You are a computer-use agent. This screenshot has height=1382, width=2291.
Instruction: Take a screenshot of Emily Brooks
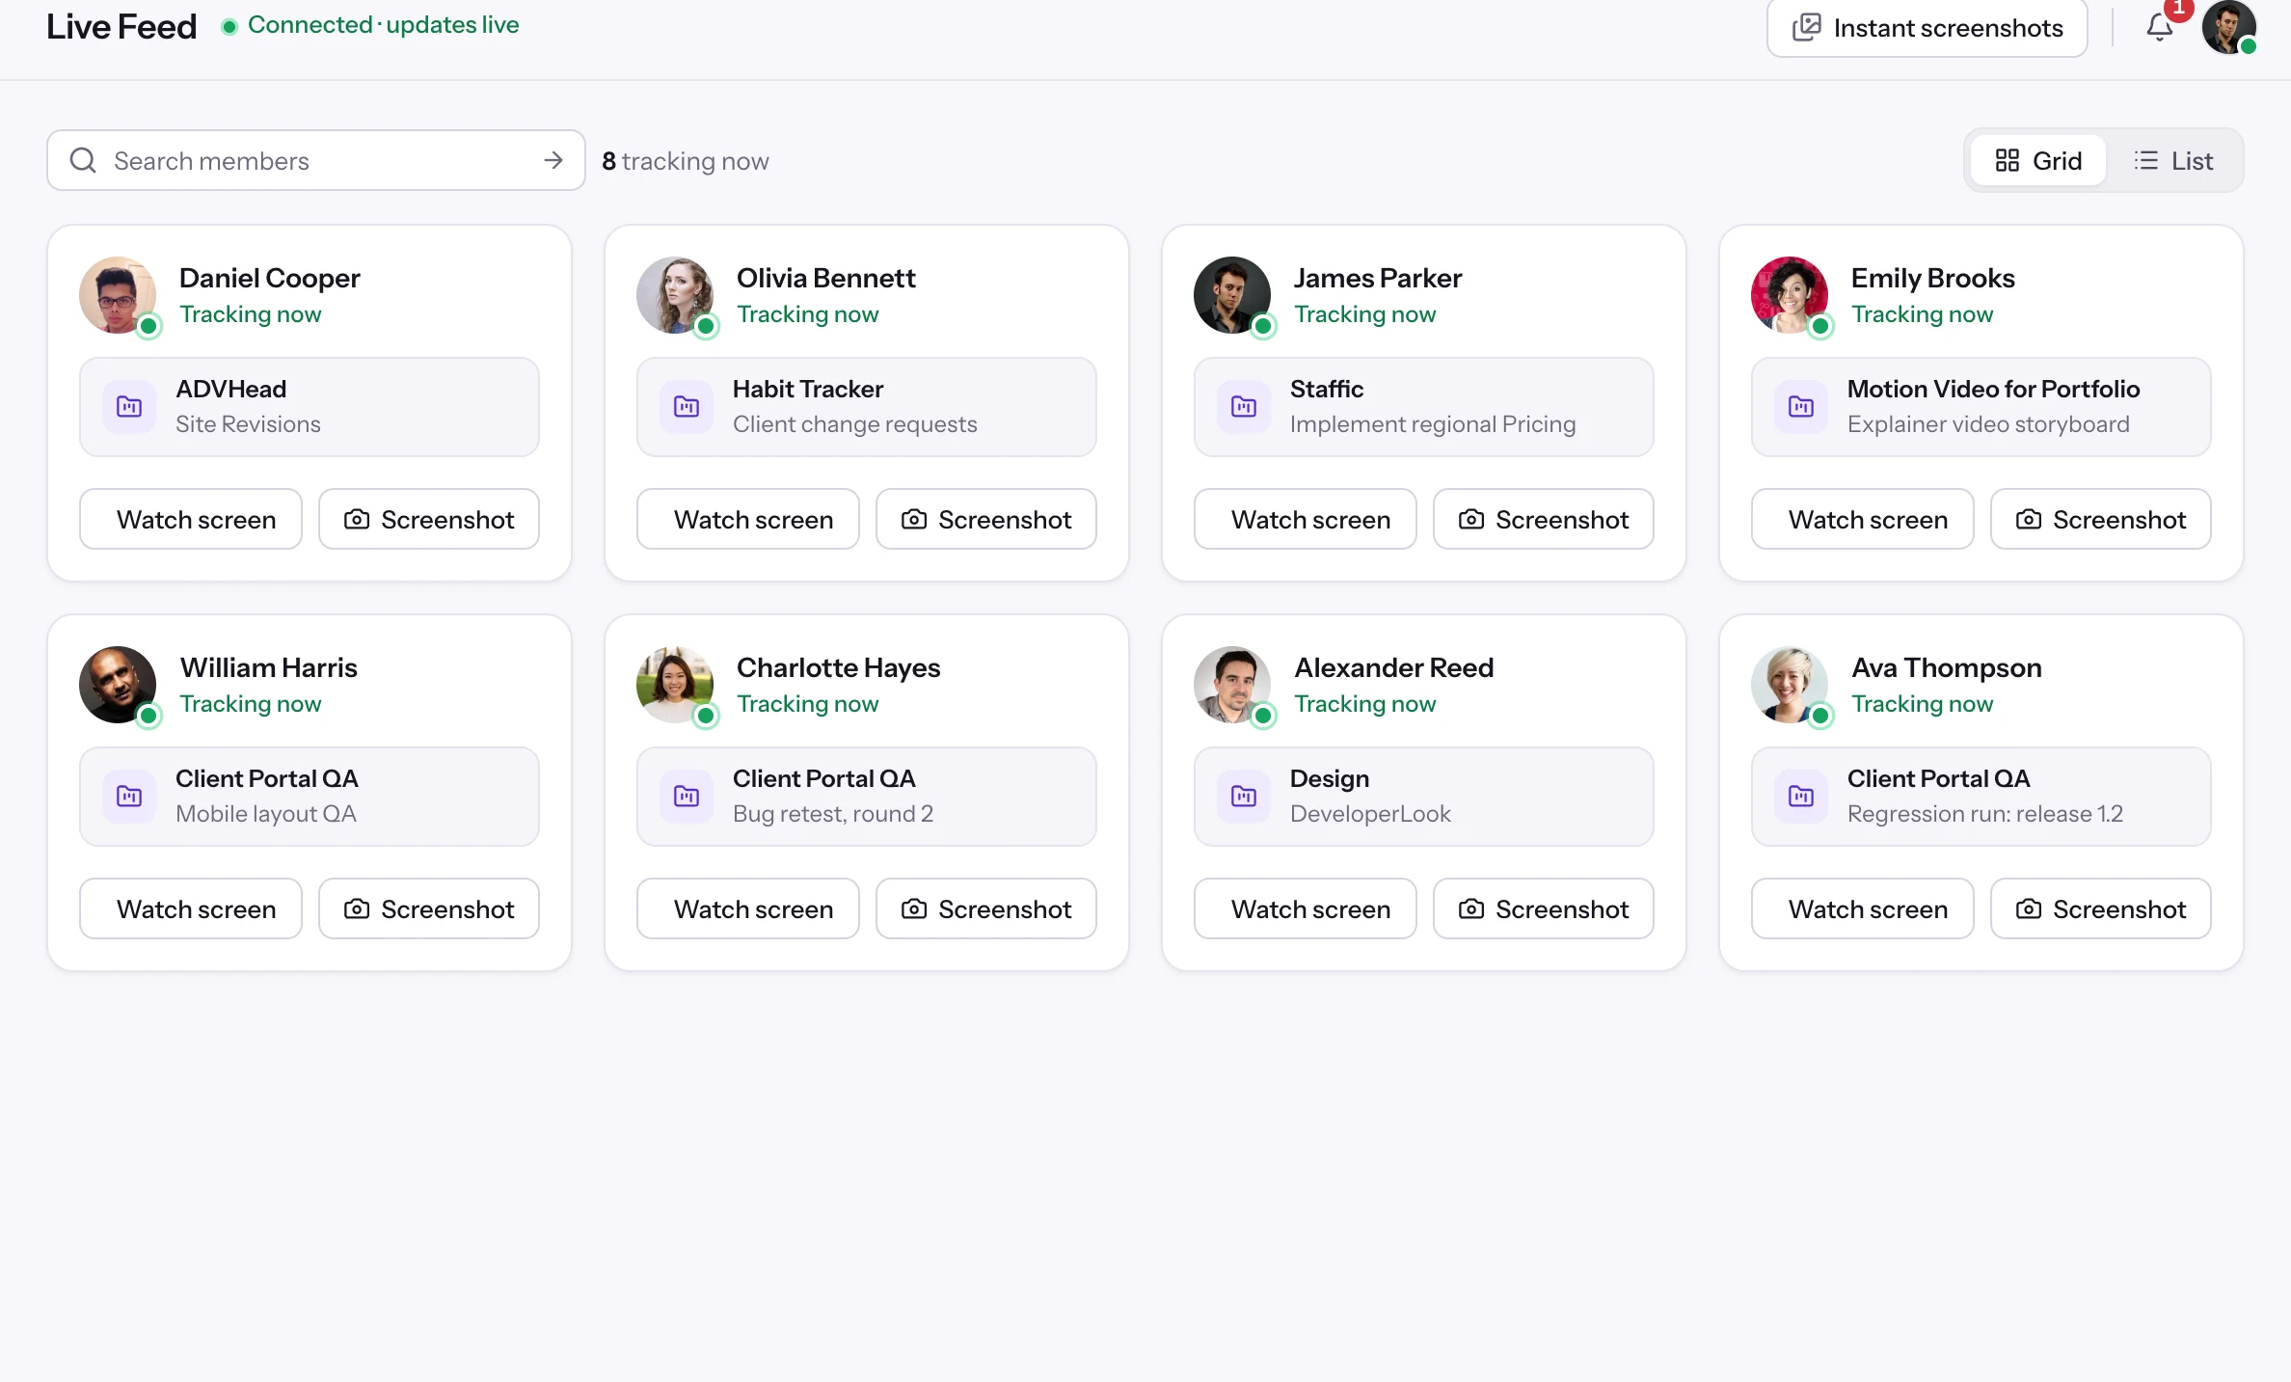[x=2101, y=519]
